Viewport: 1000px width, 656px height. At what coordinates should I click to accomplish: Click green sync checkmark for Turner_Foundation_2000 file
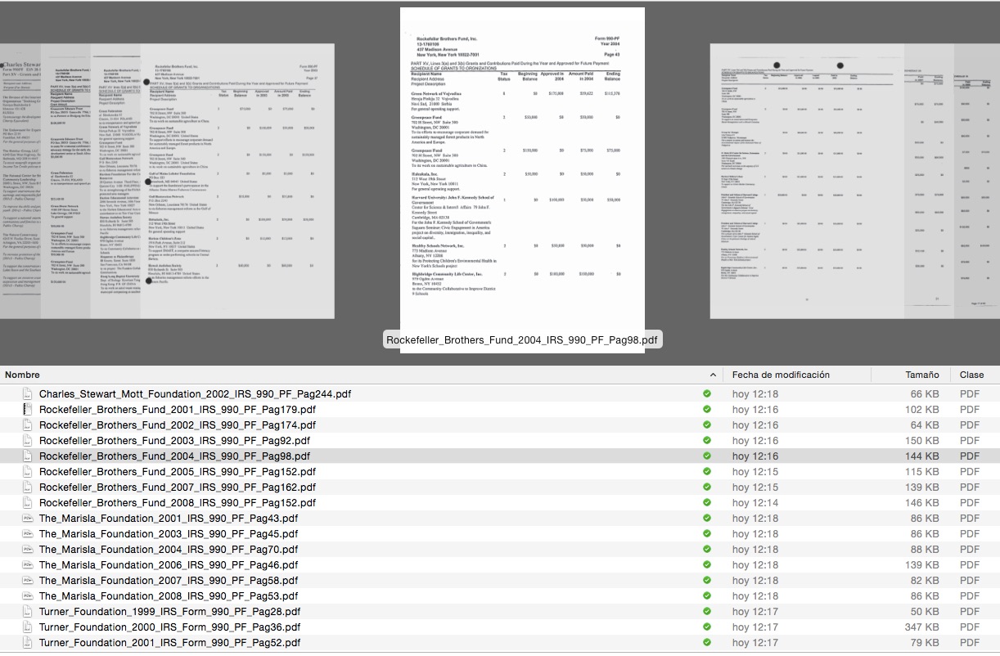707,627
